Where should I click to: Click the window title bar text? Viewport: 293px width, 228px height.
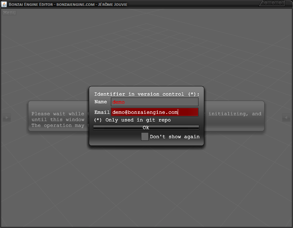(x=68, y=4)
